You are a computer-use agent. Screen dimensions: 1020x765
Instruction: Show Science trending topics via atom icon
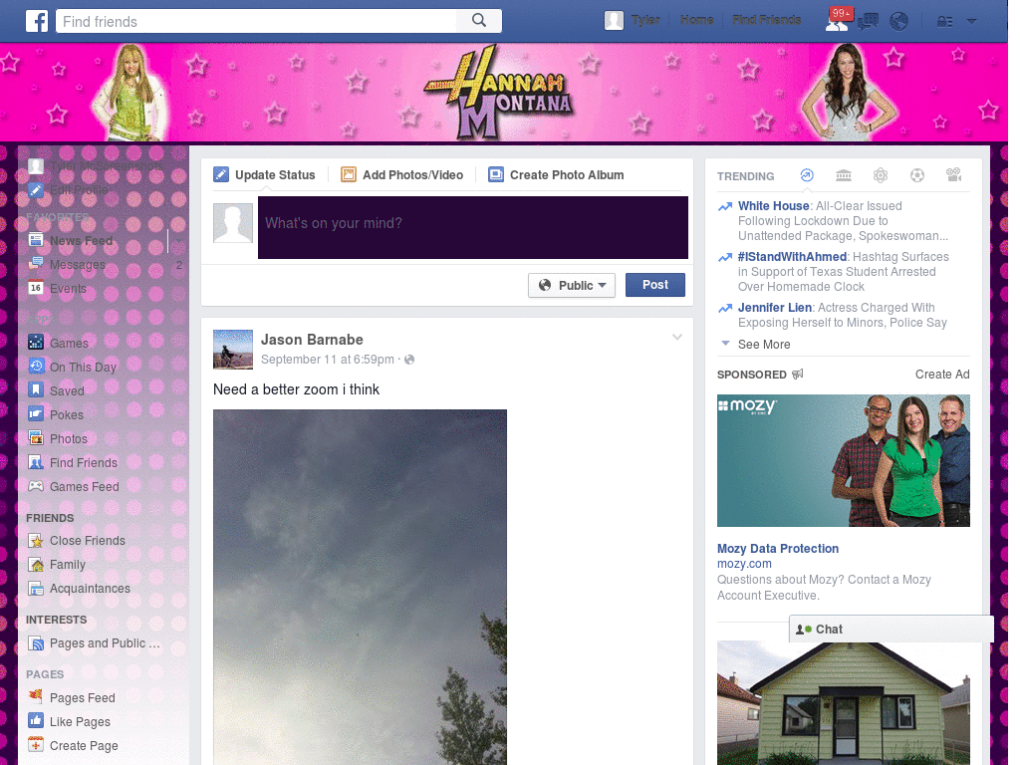(881, 175)
